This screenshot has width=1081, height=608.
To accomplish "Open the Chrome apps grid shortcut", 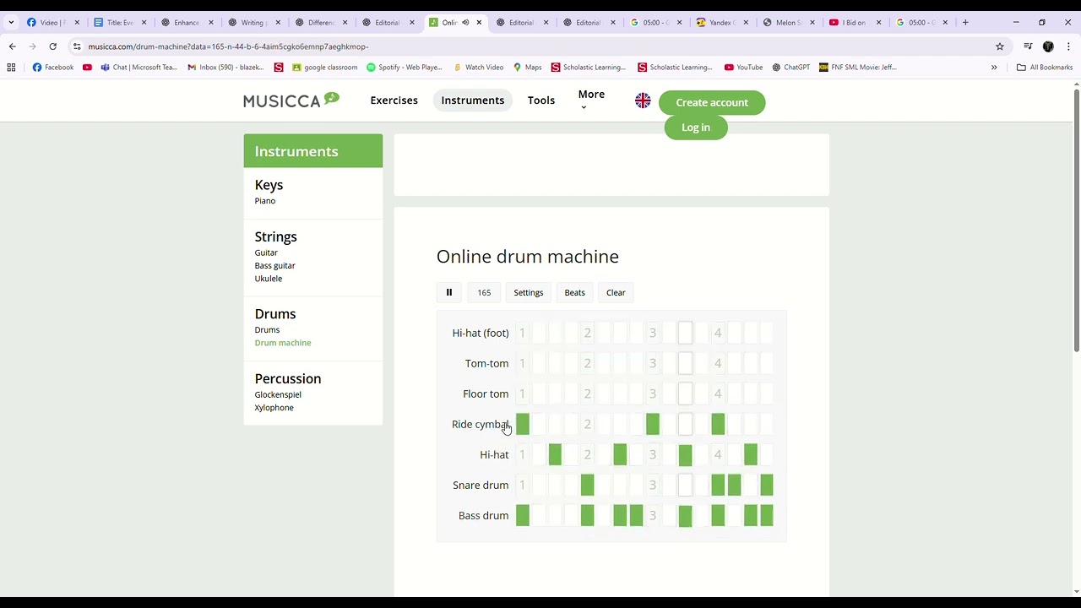I will (11, 68).
